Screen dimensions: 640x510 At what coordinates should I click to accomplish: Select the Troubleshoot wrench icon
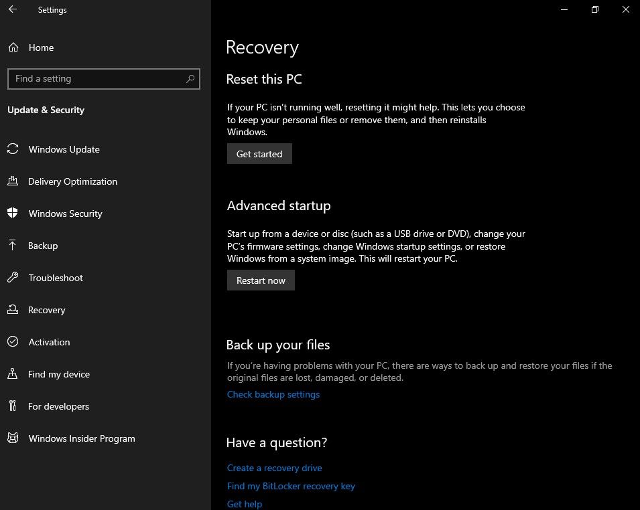click(13, 278)
